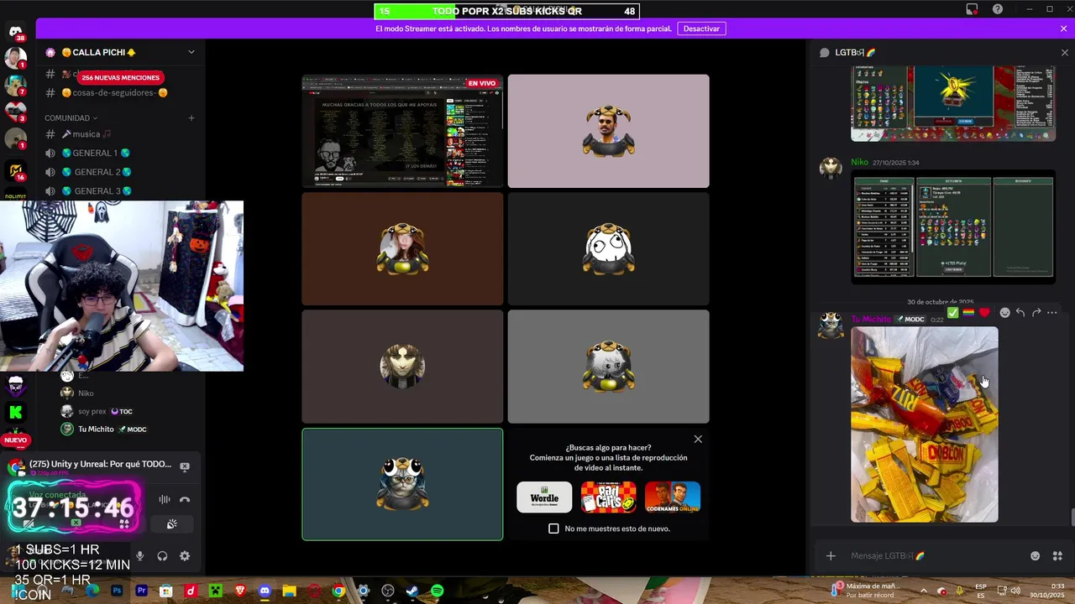Open the candy photo attachment
1075x604 pixels.
(x=925, y=424)
